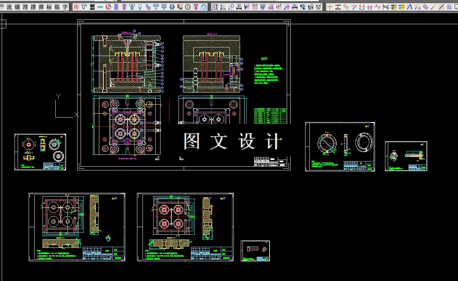Select the blue wrench-shaped connector icon
Screen dimensions: 458x281
[100, 7]
